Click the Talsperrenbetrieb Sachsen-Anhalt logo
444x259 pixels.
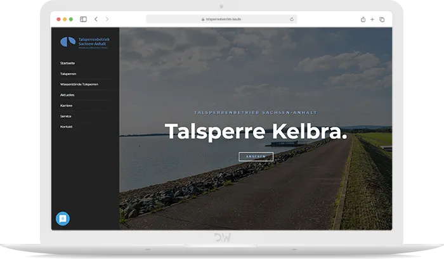(84, 42)
